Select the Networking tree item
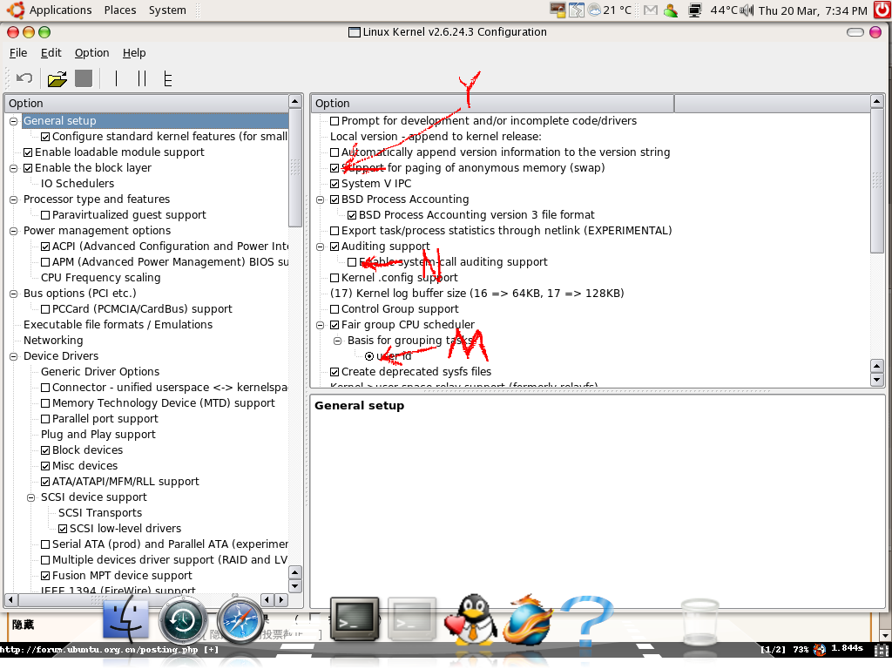 click(x=53, y=341)
